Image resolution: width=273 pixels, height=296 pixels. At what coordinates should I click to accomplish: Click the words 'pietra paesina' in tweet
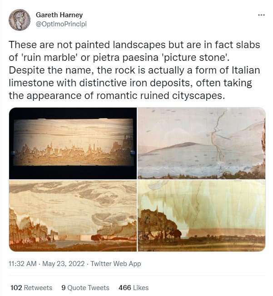tap(126, 57)
